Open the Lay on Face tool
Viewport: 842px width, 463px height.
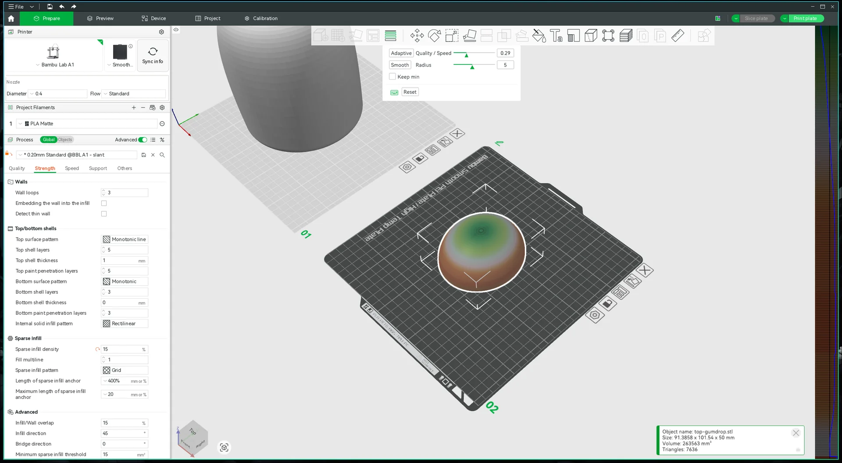[469, 36]
